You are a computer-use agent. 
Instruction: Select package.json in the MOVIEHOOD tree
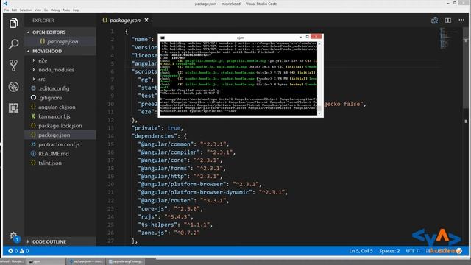pos(60,135)
